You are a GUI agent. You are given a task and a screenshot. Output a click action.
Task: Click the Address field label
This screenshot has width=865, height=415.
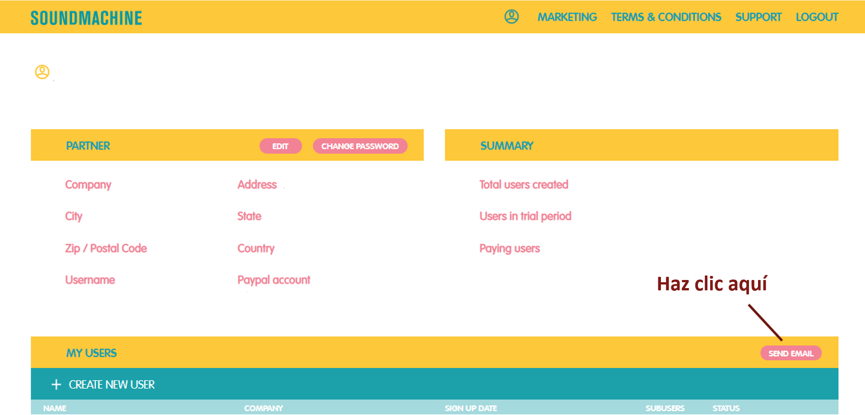tap(257, 185)
